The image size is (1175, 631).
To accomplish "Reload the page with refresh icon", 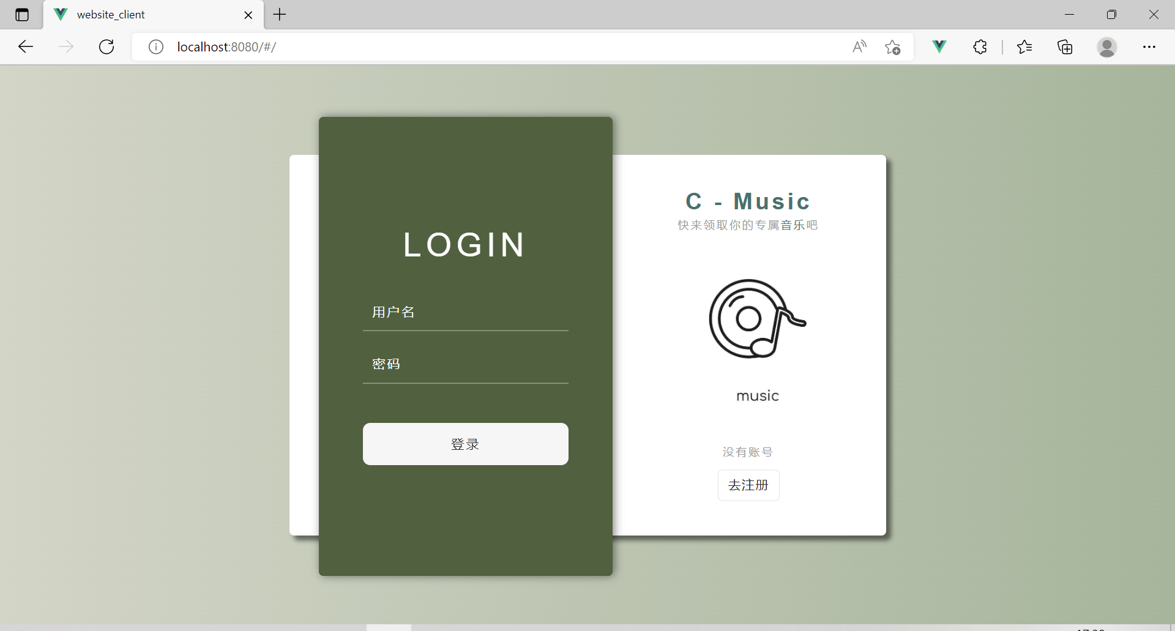I will click(106, 47).
